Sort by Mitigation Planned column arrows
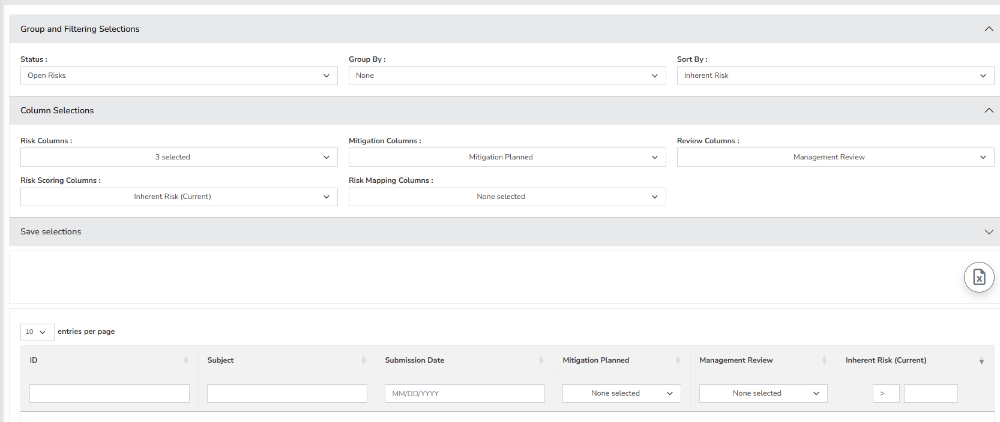1000x422 pixels. click(x=678, y=360)
